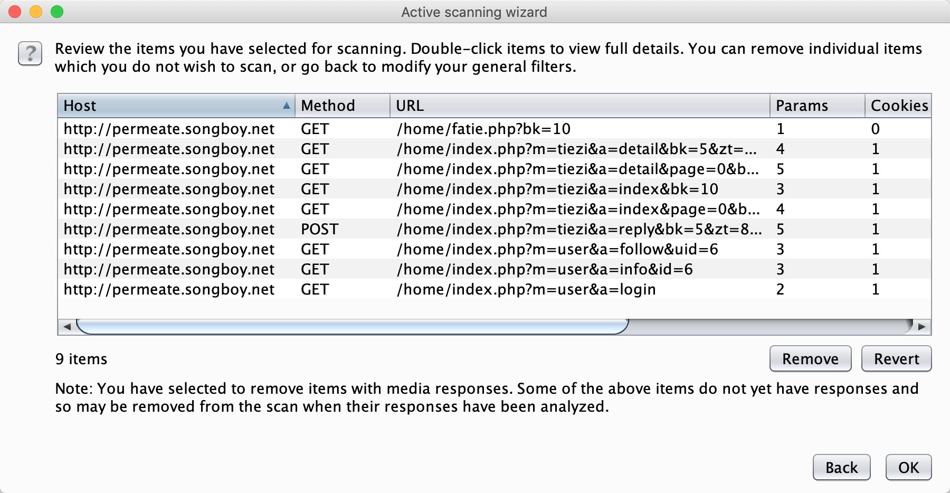
Task: Click the green maximize window button
Action: click(x=57, y=12)
